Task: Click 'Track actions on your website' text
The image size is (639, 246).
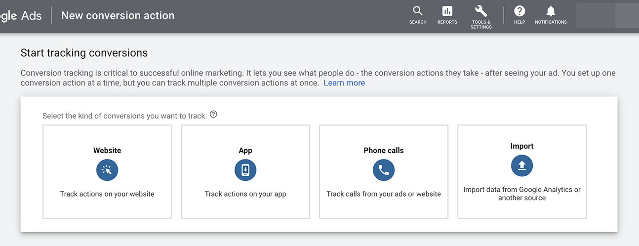Action: (107, 194)
